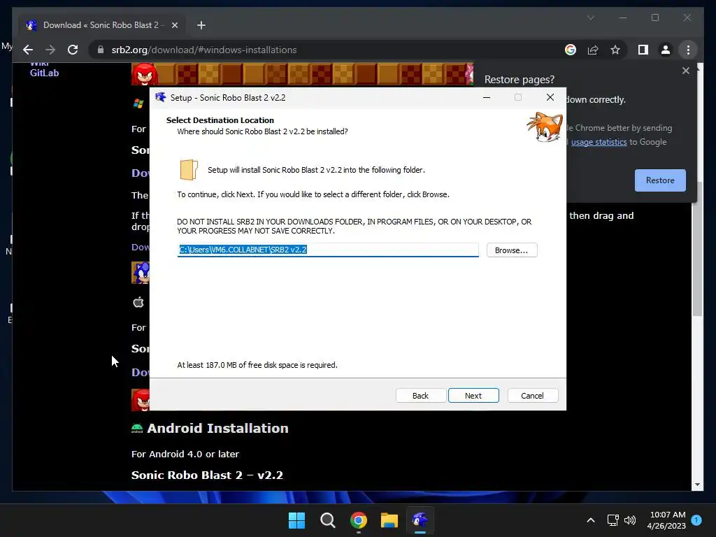Click the setup wizard's Sonic title icon
This screenshot has height=537, width=716.
(160, 97)
